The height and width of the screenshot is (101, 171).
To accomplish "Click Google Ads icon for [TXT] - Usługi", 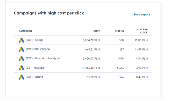I will (21, 40).
